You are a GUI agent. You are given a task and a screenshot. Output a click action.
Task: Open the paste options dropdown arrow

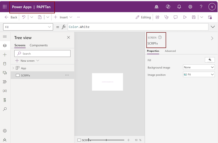pos(48,17)
